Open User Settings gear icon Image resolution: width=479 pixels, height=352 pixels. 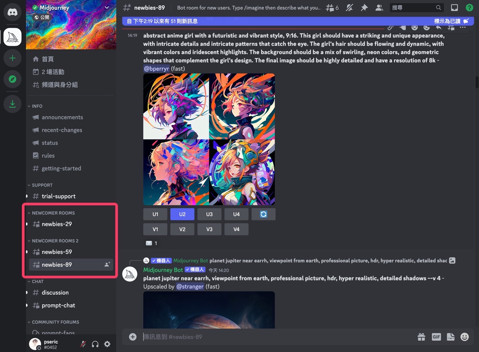107,344
